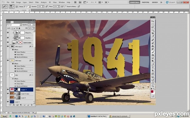The width and height of the screenshot is (190, 118).
Task: Hide Layer 3 visibility eye
Action: tap(8, 102)
